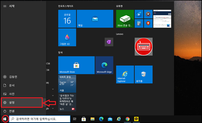Open 전원 power options
The height and width of the screenshot is (123, 202).
tap(23, 111)
